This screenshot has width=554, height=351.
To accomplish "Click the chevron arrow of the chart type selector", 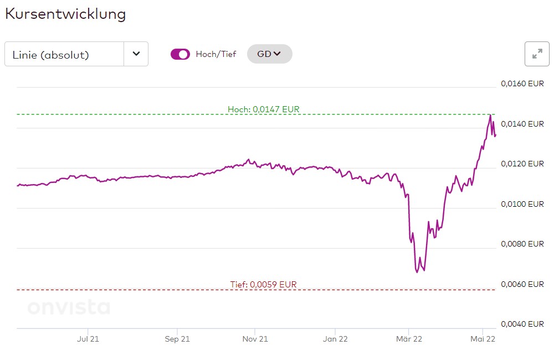I will tap(136, 54).
